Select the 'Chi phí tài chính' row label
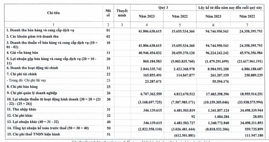This screenshot has width=269, height=142. pos(21,74)
